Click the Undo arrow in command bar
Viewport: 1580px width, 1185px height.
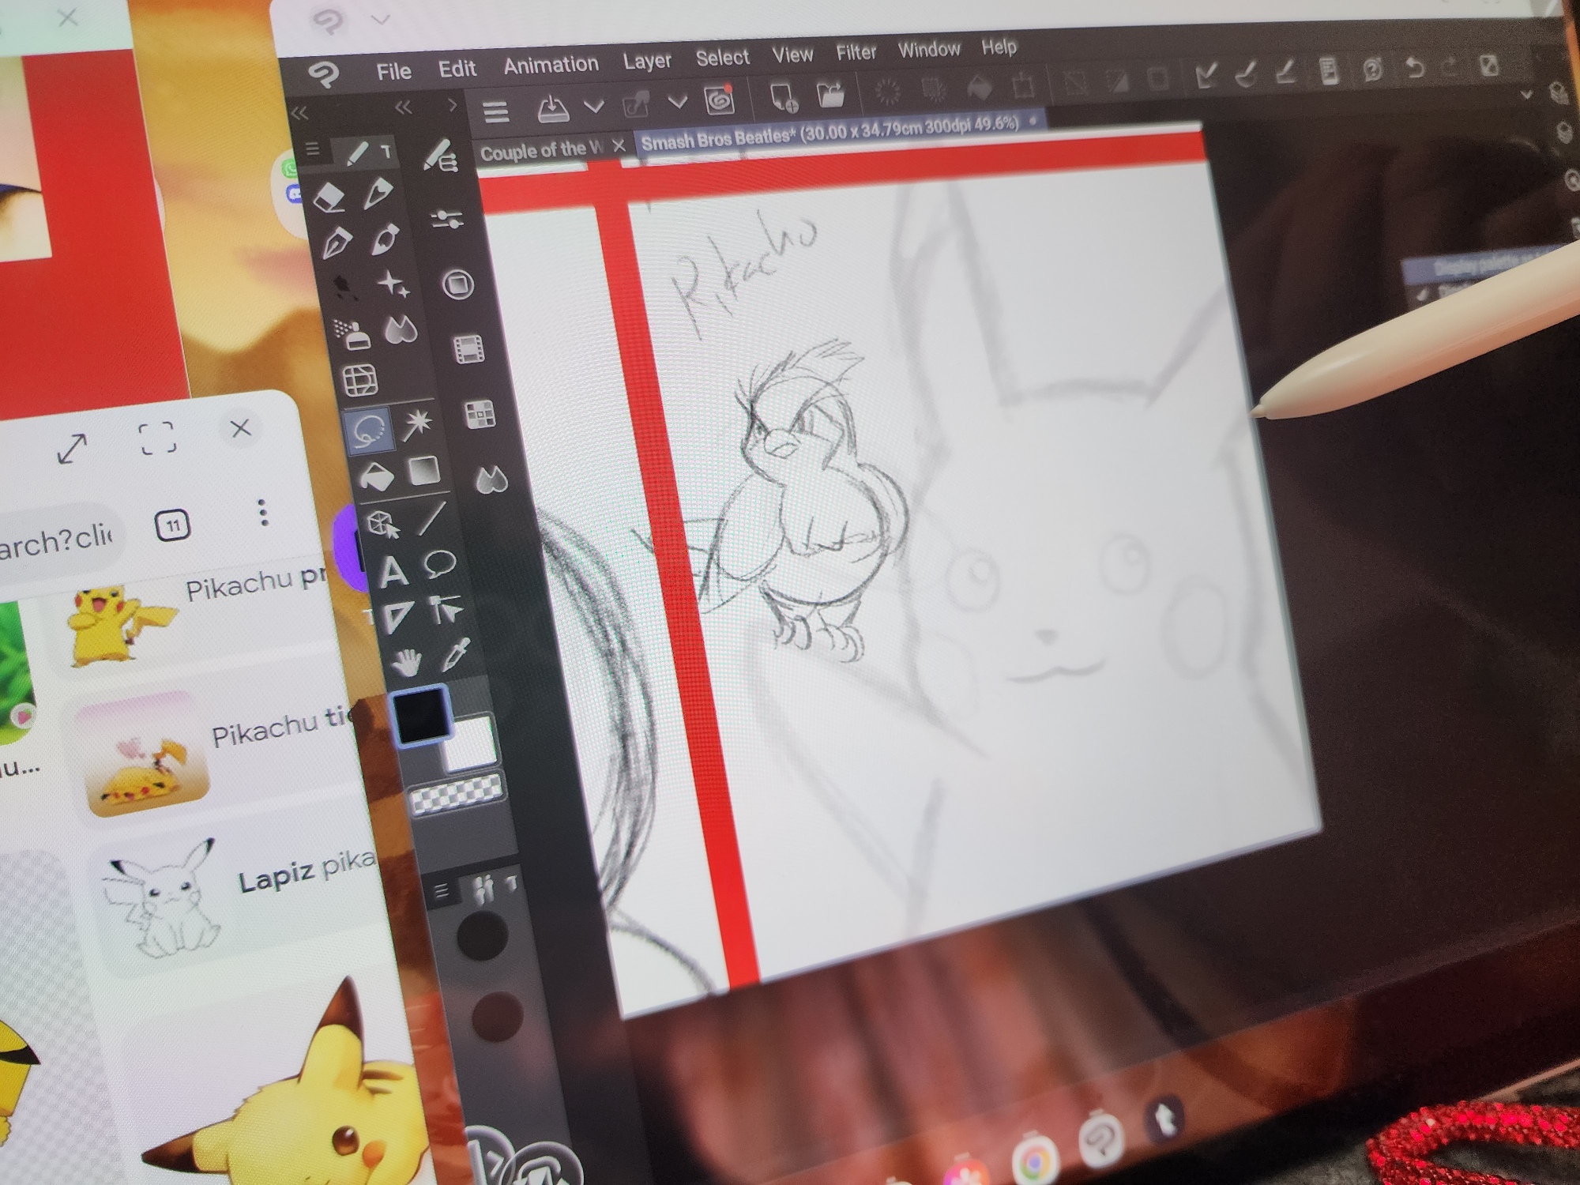tap(1415, 68)
